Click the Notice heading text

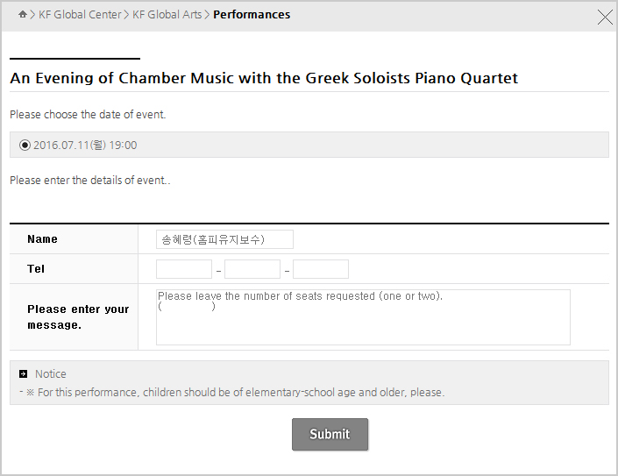point(51,374)
